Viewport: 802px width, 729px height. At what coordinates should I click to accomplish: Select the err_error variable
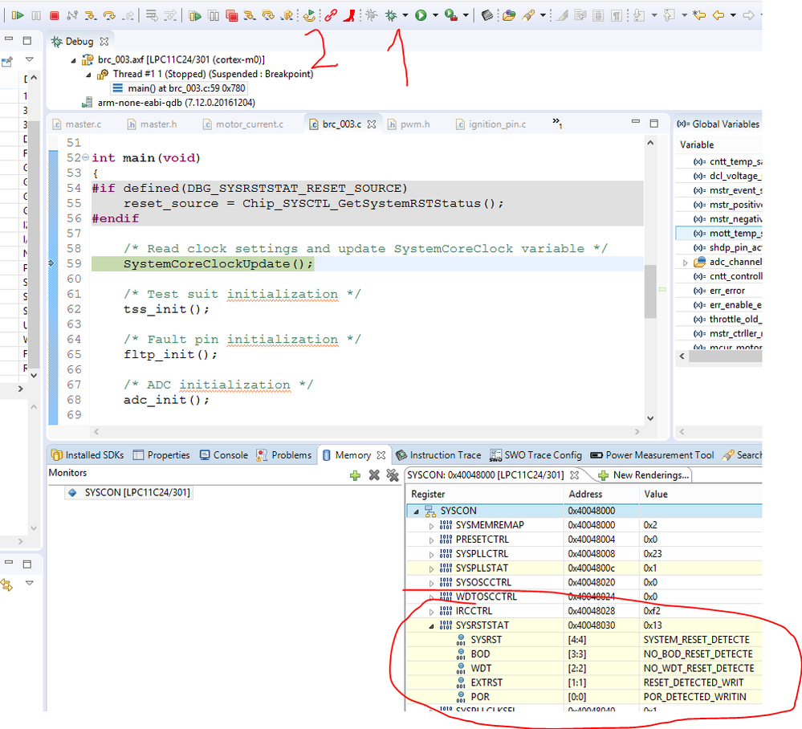click(719, 291)
